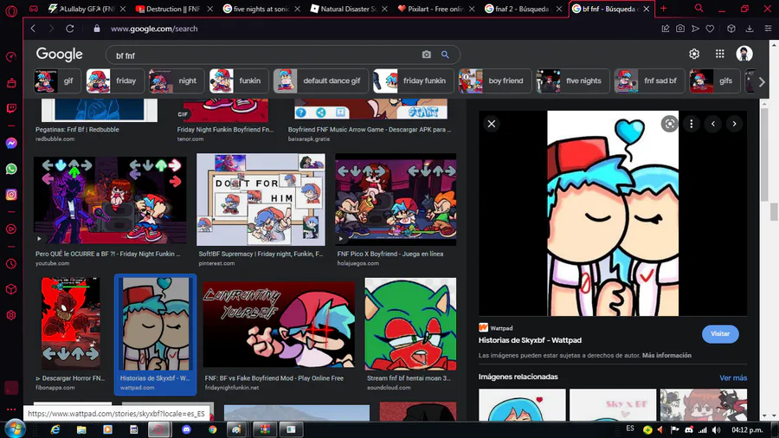Open Google quick settings gear
The width and height of the screenshot is (779, 438).
click(694, 54)
